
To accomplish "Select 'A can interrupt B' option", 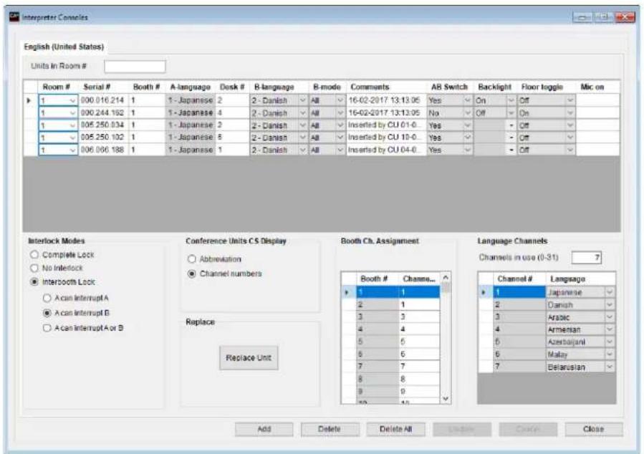I will 47,313.
